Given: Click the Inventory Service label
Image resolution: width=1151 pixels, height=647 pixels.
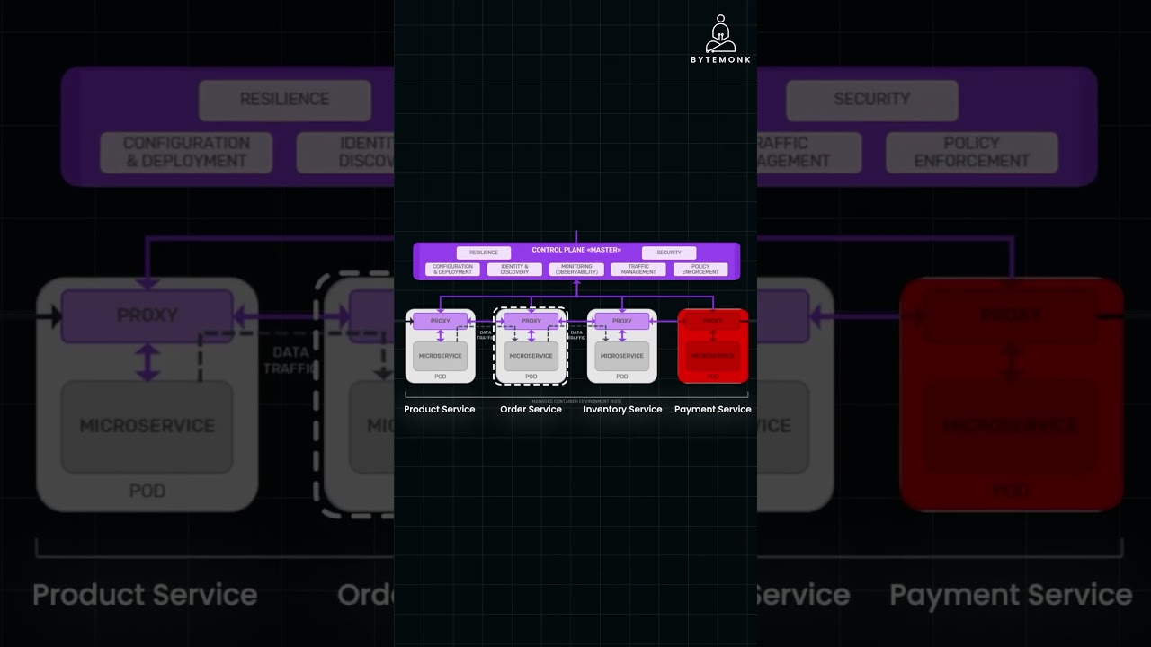Looking at the screenshot, I should 623,410.
